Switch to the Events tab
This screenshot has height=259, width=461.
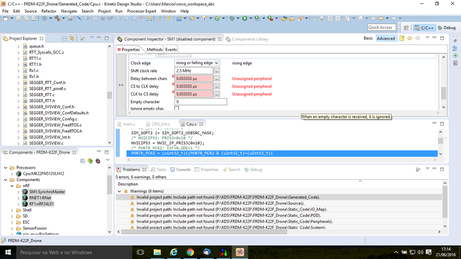click(171, 50)
